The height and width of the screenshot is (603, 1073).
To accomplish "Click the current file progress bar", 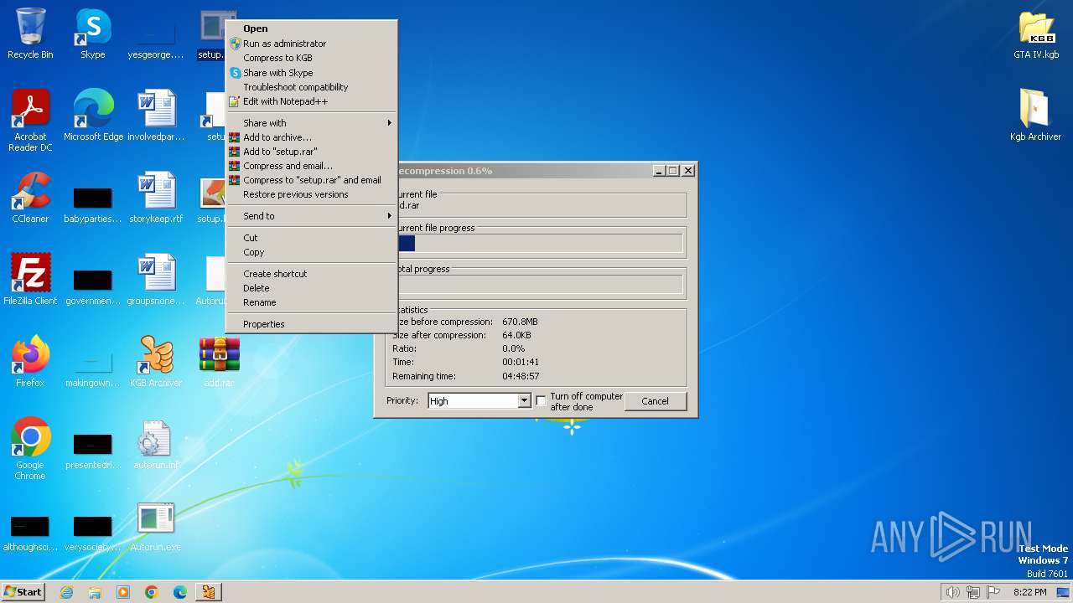I will coord(541,244).
